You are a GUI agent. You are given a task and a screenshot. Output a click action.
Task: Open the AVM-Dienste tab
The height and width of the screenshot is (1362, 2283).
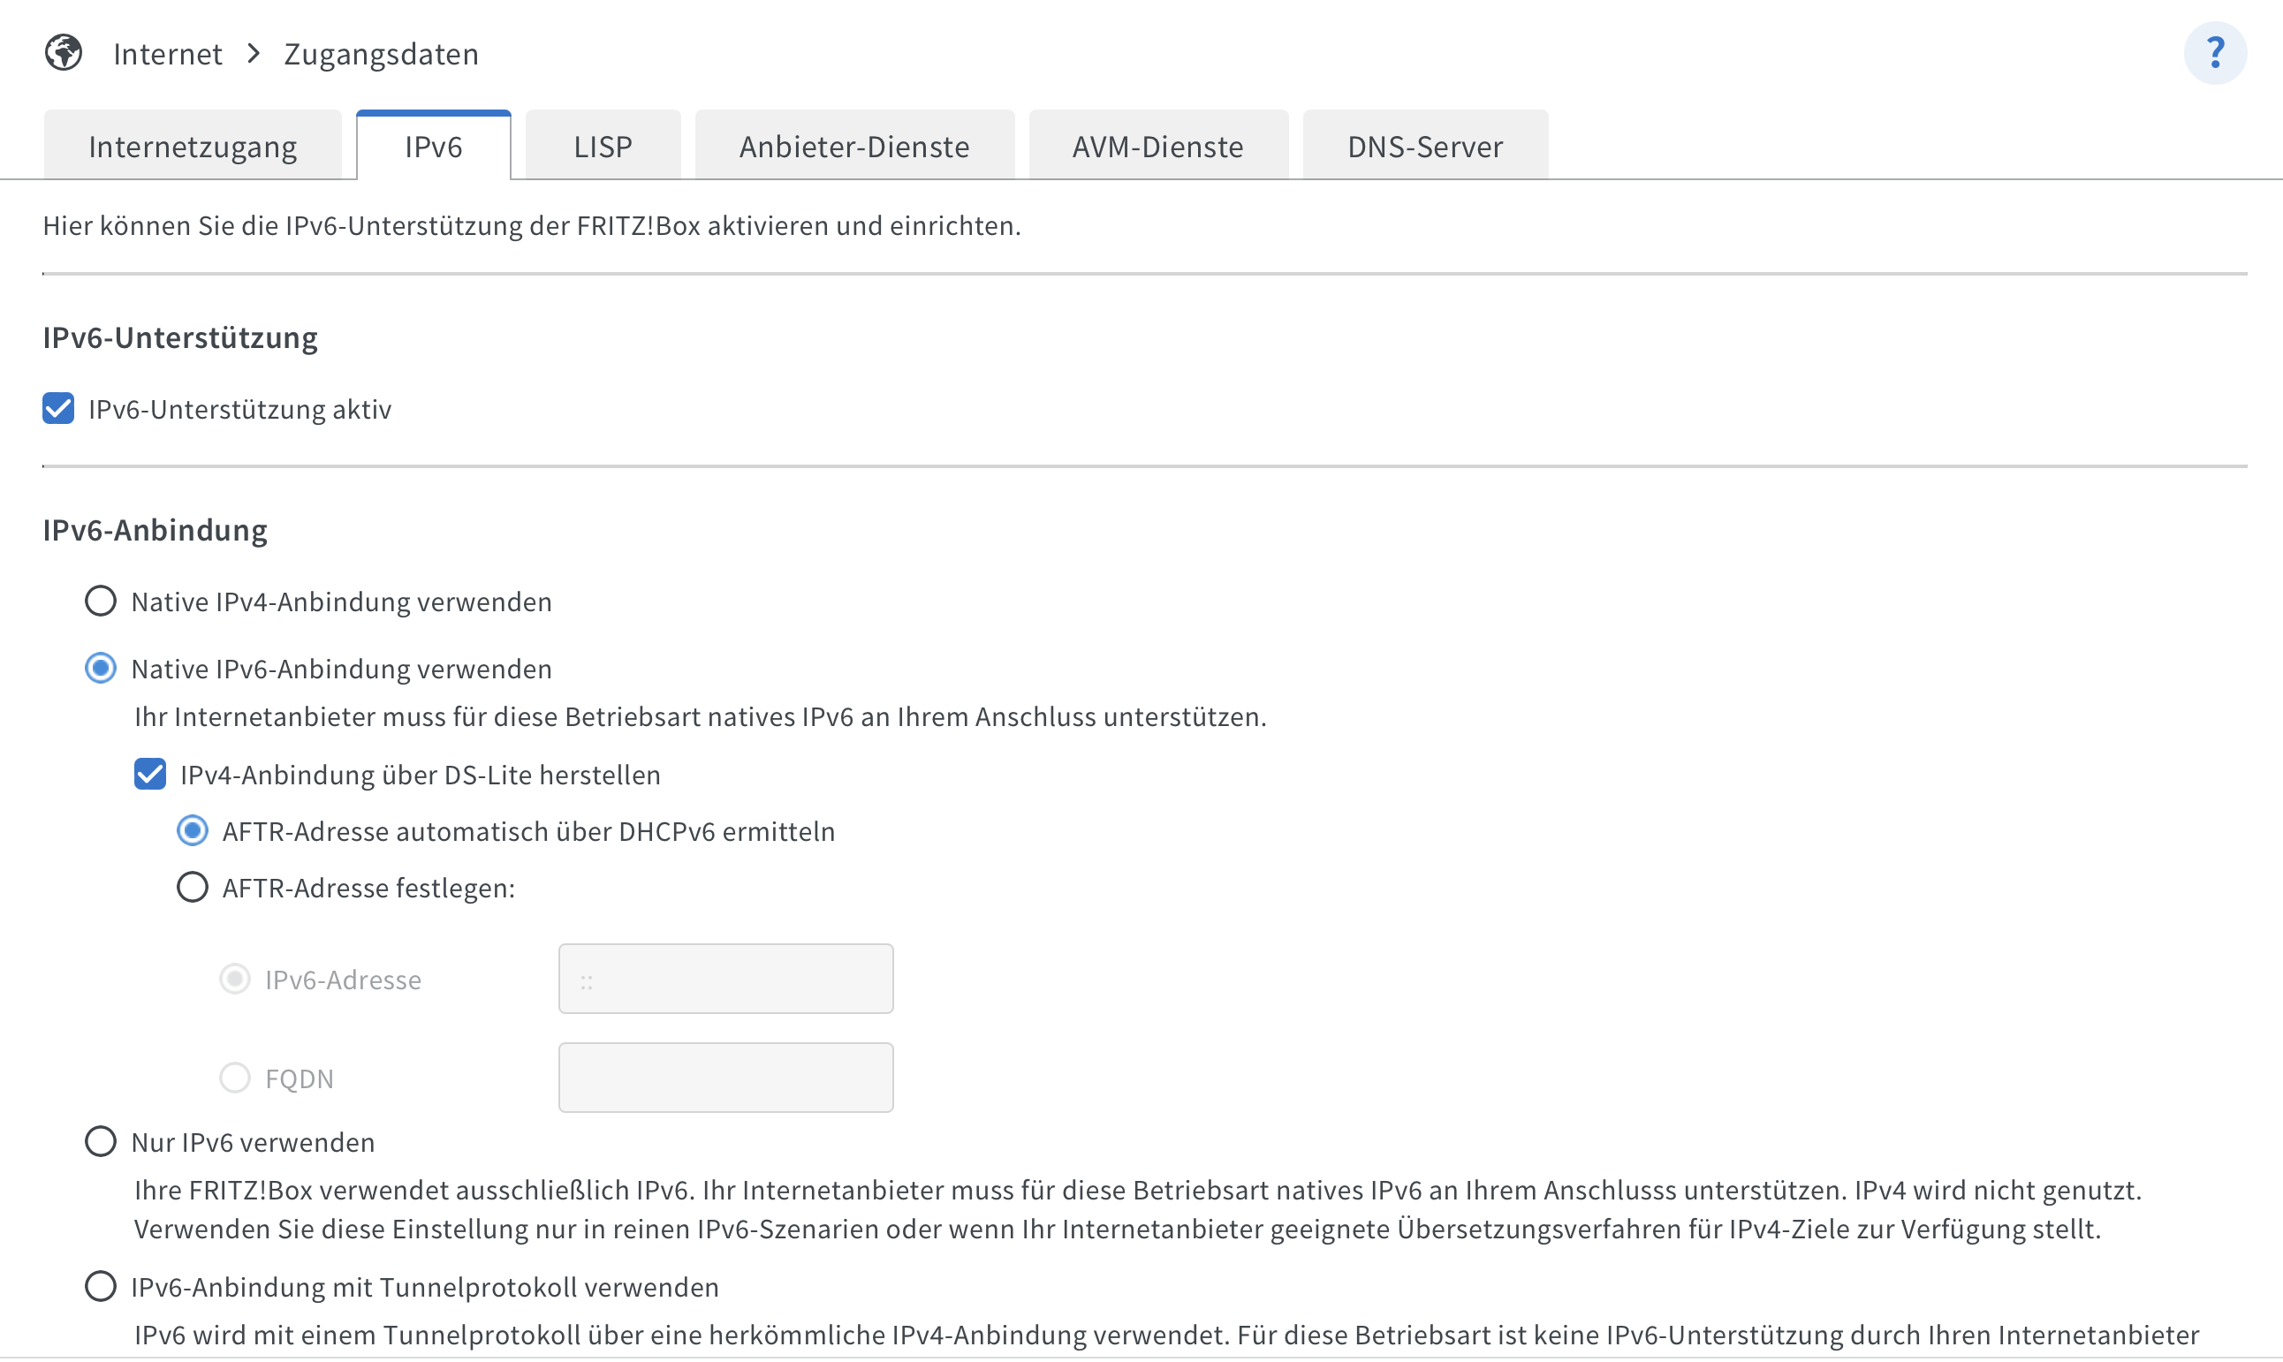(x=1157, y=146)
